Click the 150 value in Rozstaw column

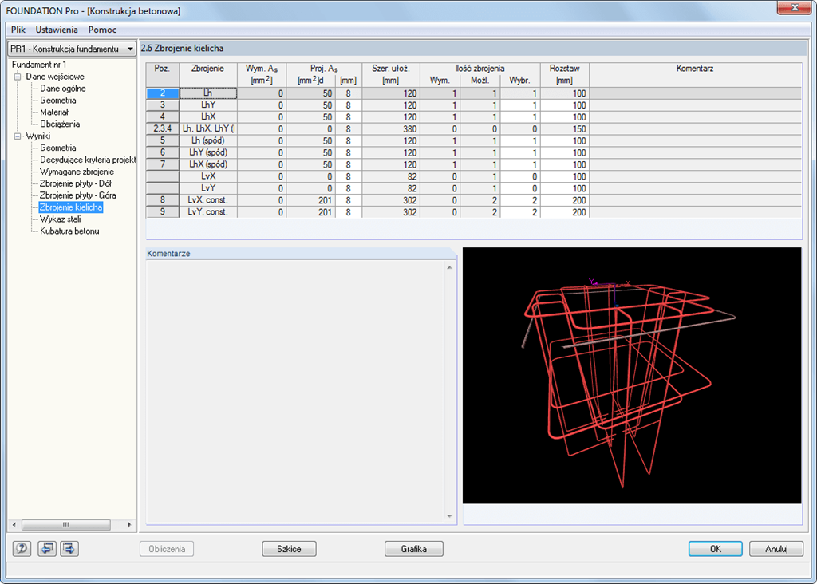pyautogui.click(x=565, y=128)
